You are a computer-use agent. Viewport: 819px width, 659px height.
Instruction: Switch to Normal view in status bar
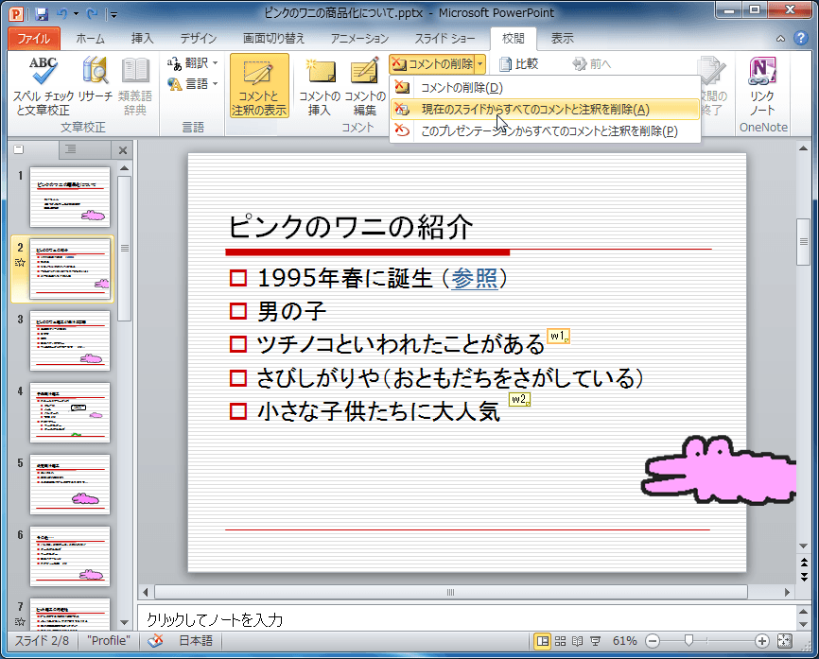pyautogui.click(x=543, y=641)
